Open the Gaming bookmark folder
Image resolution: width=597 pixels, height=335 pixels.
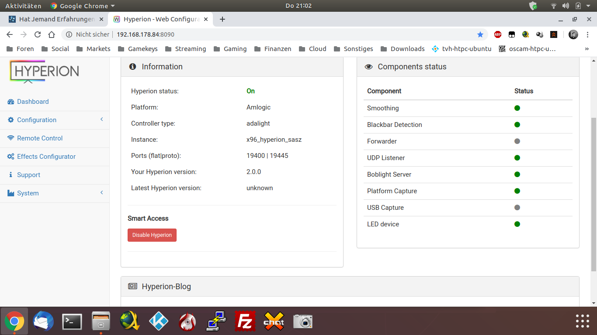point(230,49)
